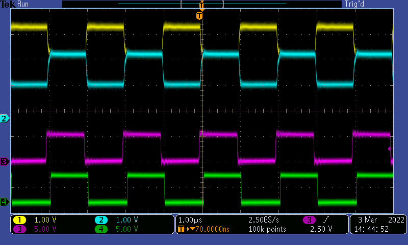Click the 100k points record length readout
The image size is (408, 245).
[268, 229]
